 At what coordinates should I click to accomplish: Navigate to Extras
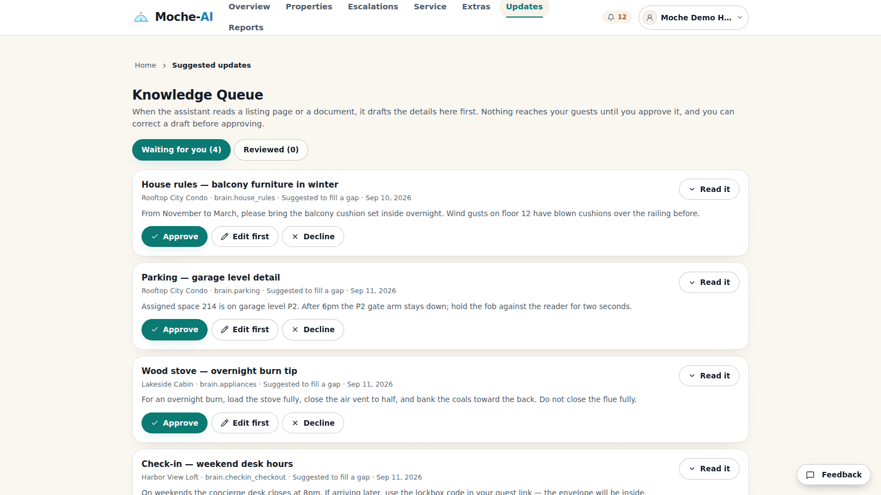[476, 7]
